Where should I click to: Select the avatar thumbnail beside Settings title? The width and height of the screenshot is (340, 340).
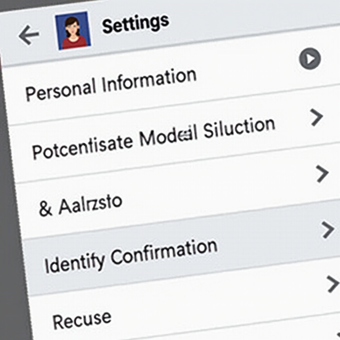pos(73,31)
